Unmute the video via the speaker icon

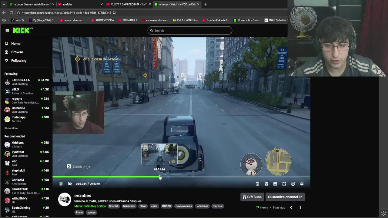pyautogui.click(x=70, y=184)
